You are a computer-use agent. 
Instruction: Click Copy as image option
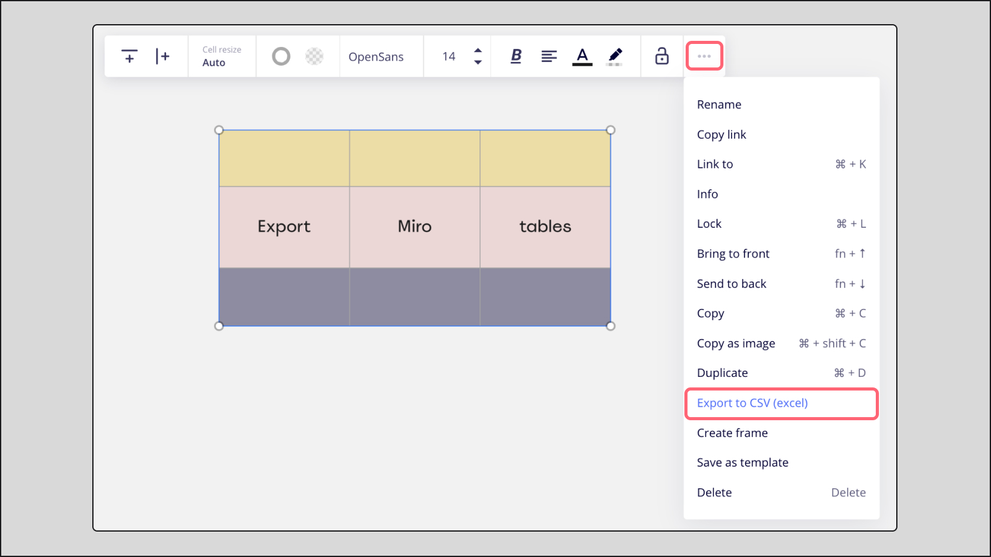[736, 343]
